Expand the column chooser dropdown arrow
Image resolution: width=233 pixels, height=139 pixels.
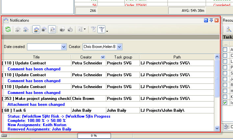pyautogui.click(x=85, y=30)
